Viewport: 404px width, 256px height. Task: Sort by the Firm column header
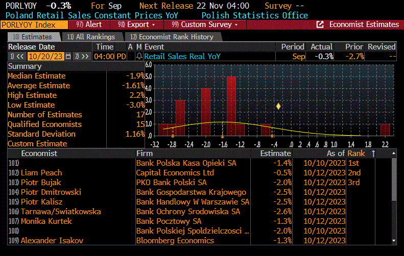click(145, 153)
